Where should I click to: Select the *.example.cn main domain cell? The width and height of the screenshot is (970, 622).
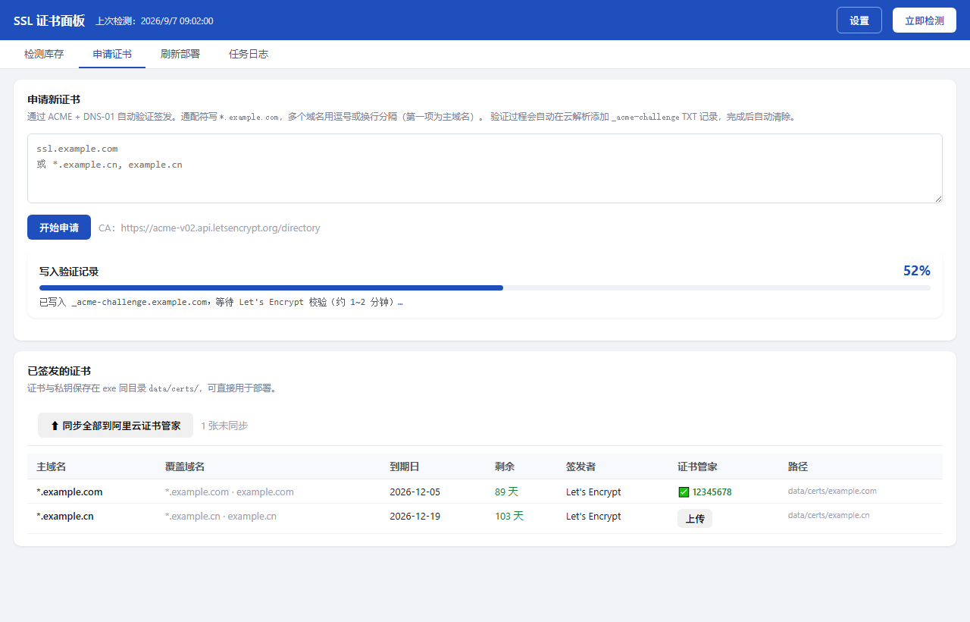coord(65,516)
